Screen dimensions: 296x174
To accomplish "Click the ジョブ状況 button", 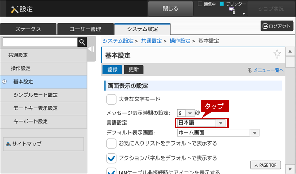I will click(x=271, y=9).
